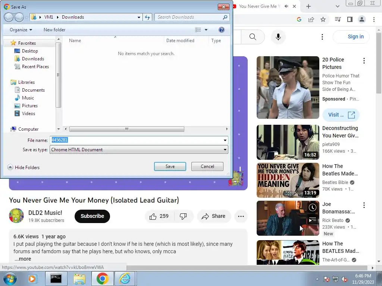Click the Subscribe button

pyautogui.click(x=93, y=216)
